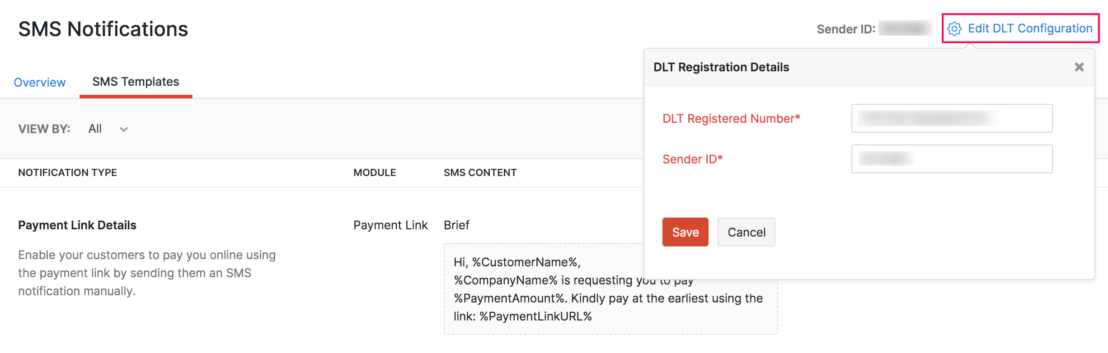The height and width of the screenshot is (353, 1108).
Task: Open the All filter options
Action: [95, 129]
